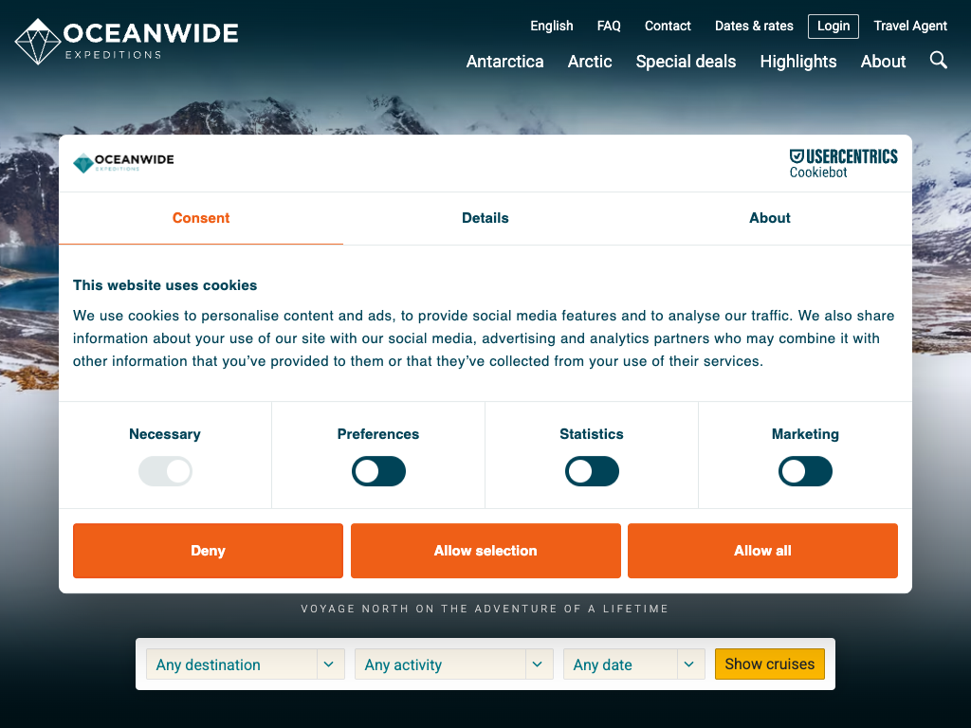Turn on the Marketing cookie switch
The image size is (971, 728).
pos(805,471)
